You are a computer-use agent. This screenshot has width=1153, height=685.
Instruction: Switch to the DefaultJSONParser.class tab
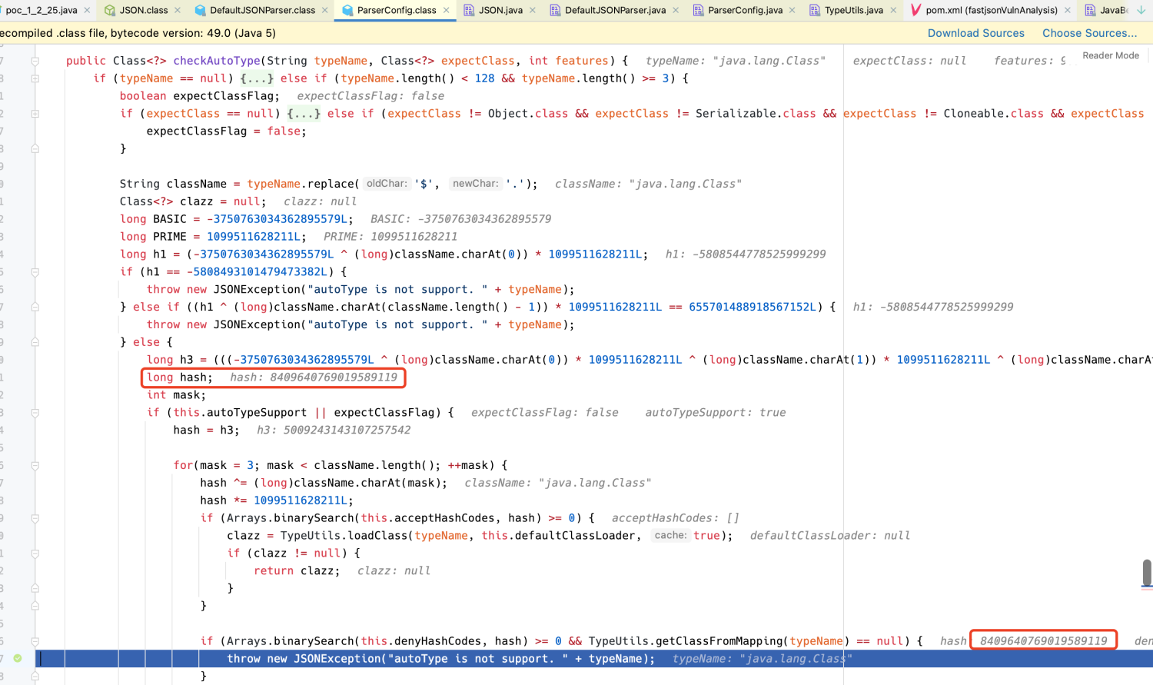click(x=262, y=10)
